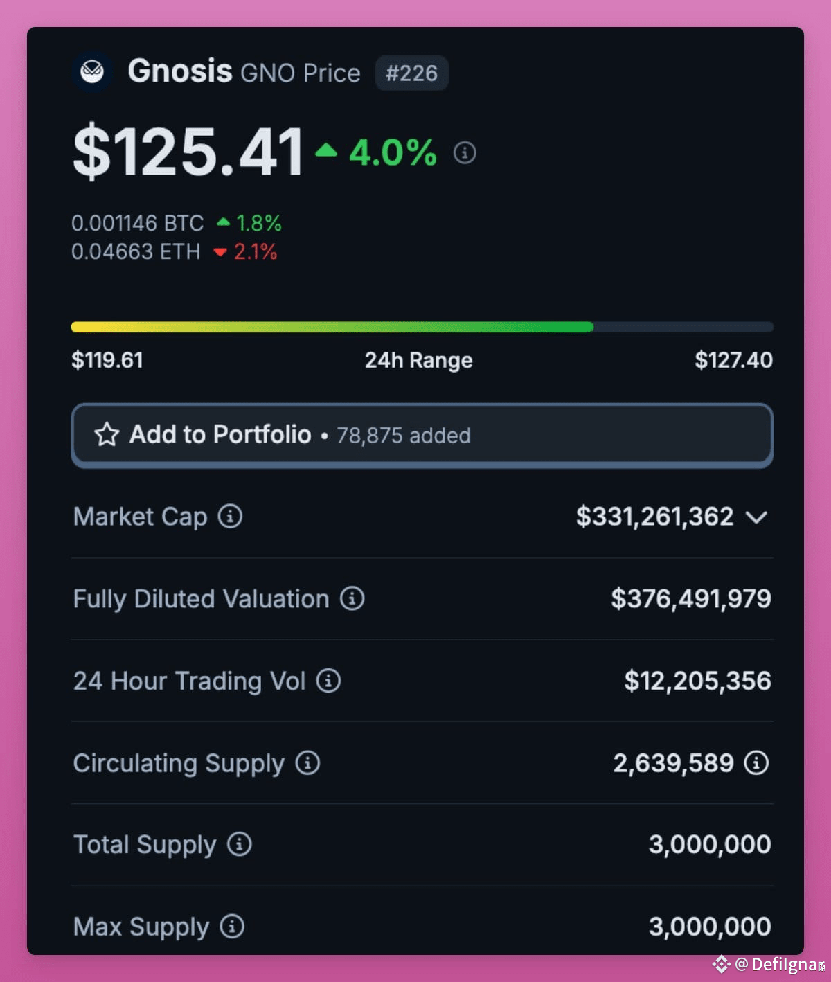
Task: Click 24 Hour Trading Vol info icon
Action: pyautogui.click(x=328, y=681)
